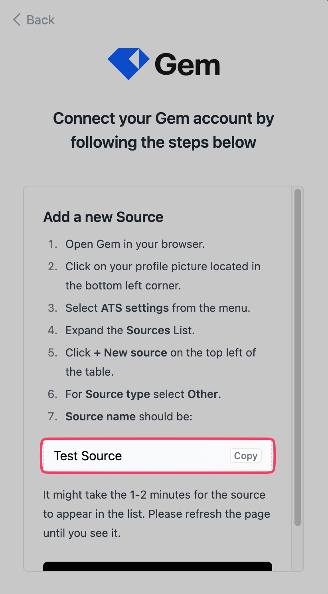Click the scrollbar track below the thumb
Image resolution: width=328 pixels, height=594 pixels.
(x=297, y=549)
